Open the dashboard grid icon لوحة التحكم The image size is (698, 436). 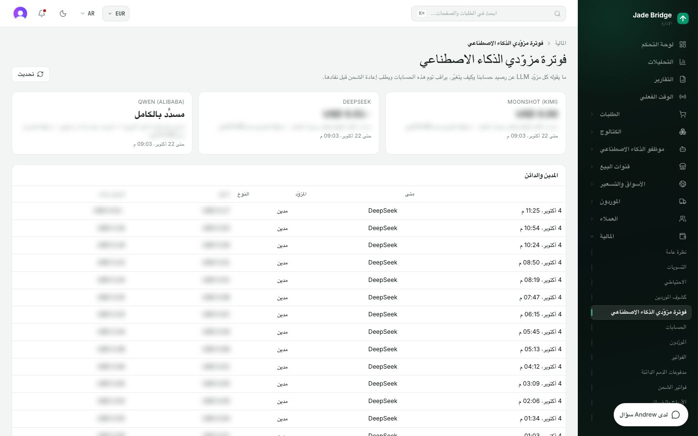point(682,45)
